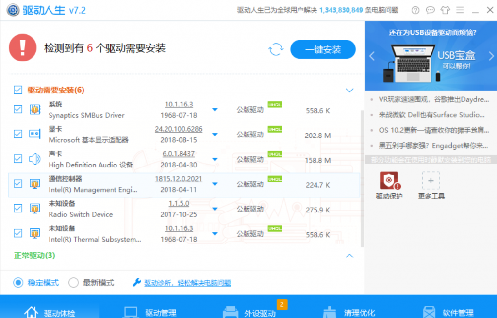Open the 驱动保护 shield icon
Image resolution: width=497 pixels, height=318 pixels.
[x=389, y=181]
